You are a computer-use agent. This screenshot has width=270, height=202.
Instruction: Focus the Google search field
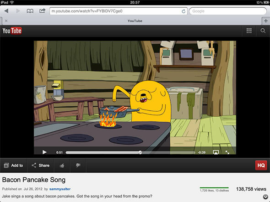(x=228, y=11)
